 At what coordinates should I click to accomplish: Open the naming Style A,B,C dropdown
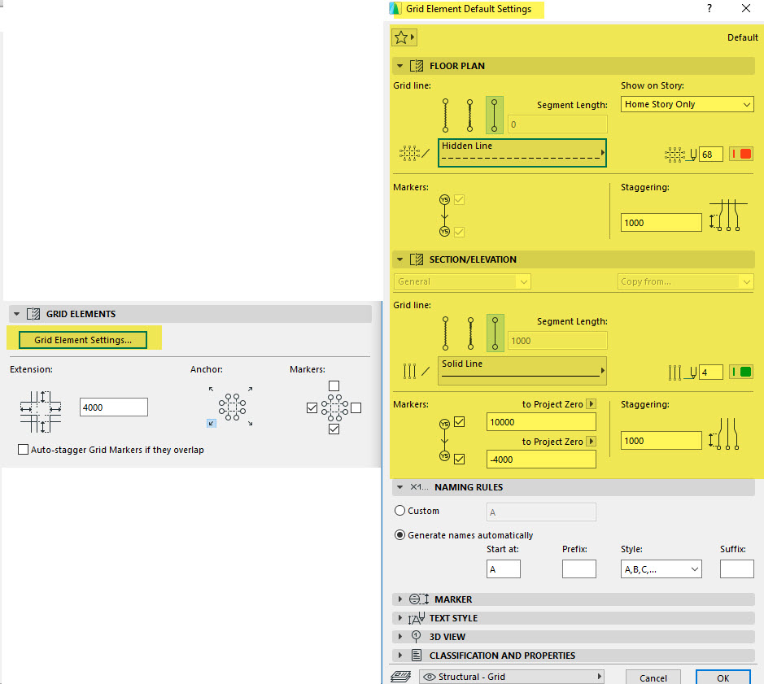click(661, 569)
